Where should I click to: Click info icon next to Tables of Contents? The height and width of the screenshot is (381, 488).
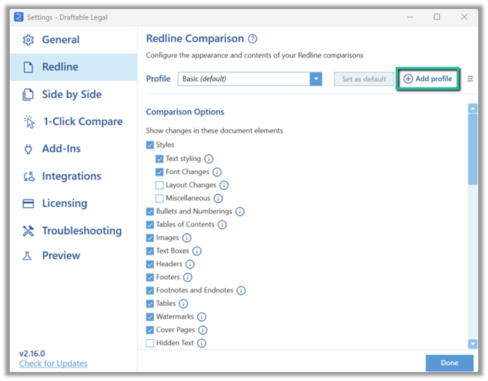222,224
